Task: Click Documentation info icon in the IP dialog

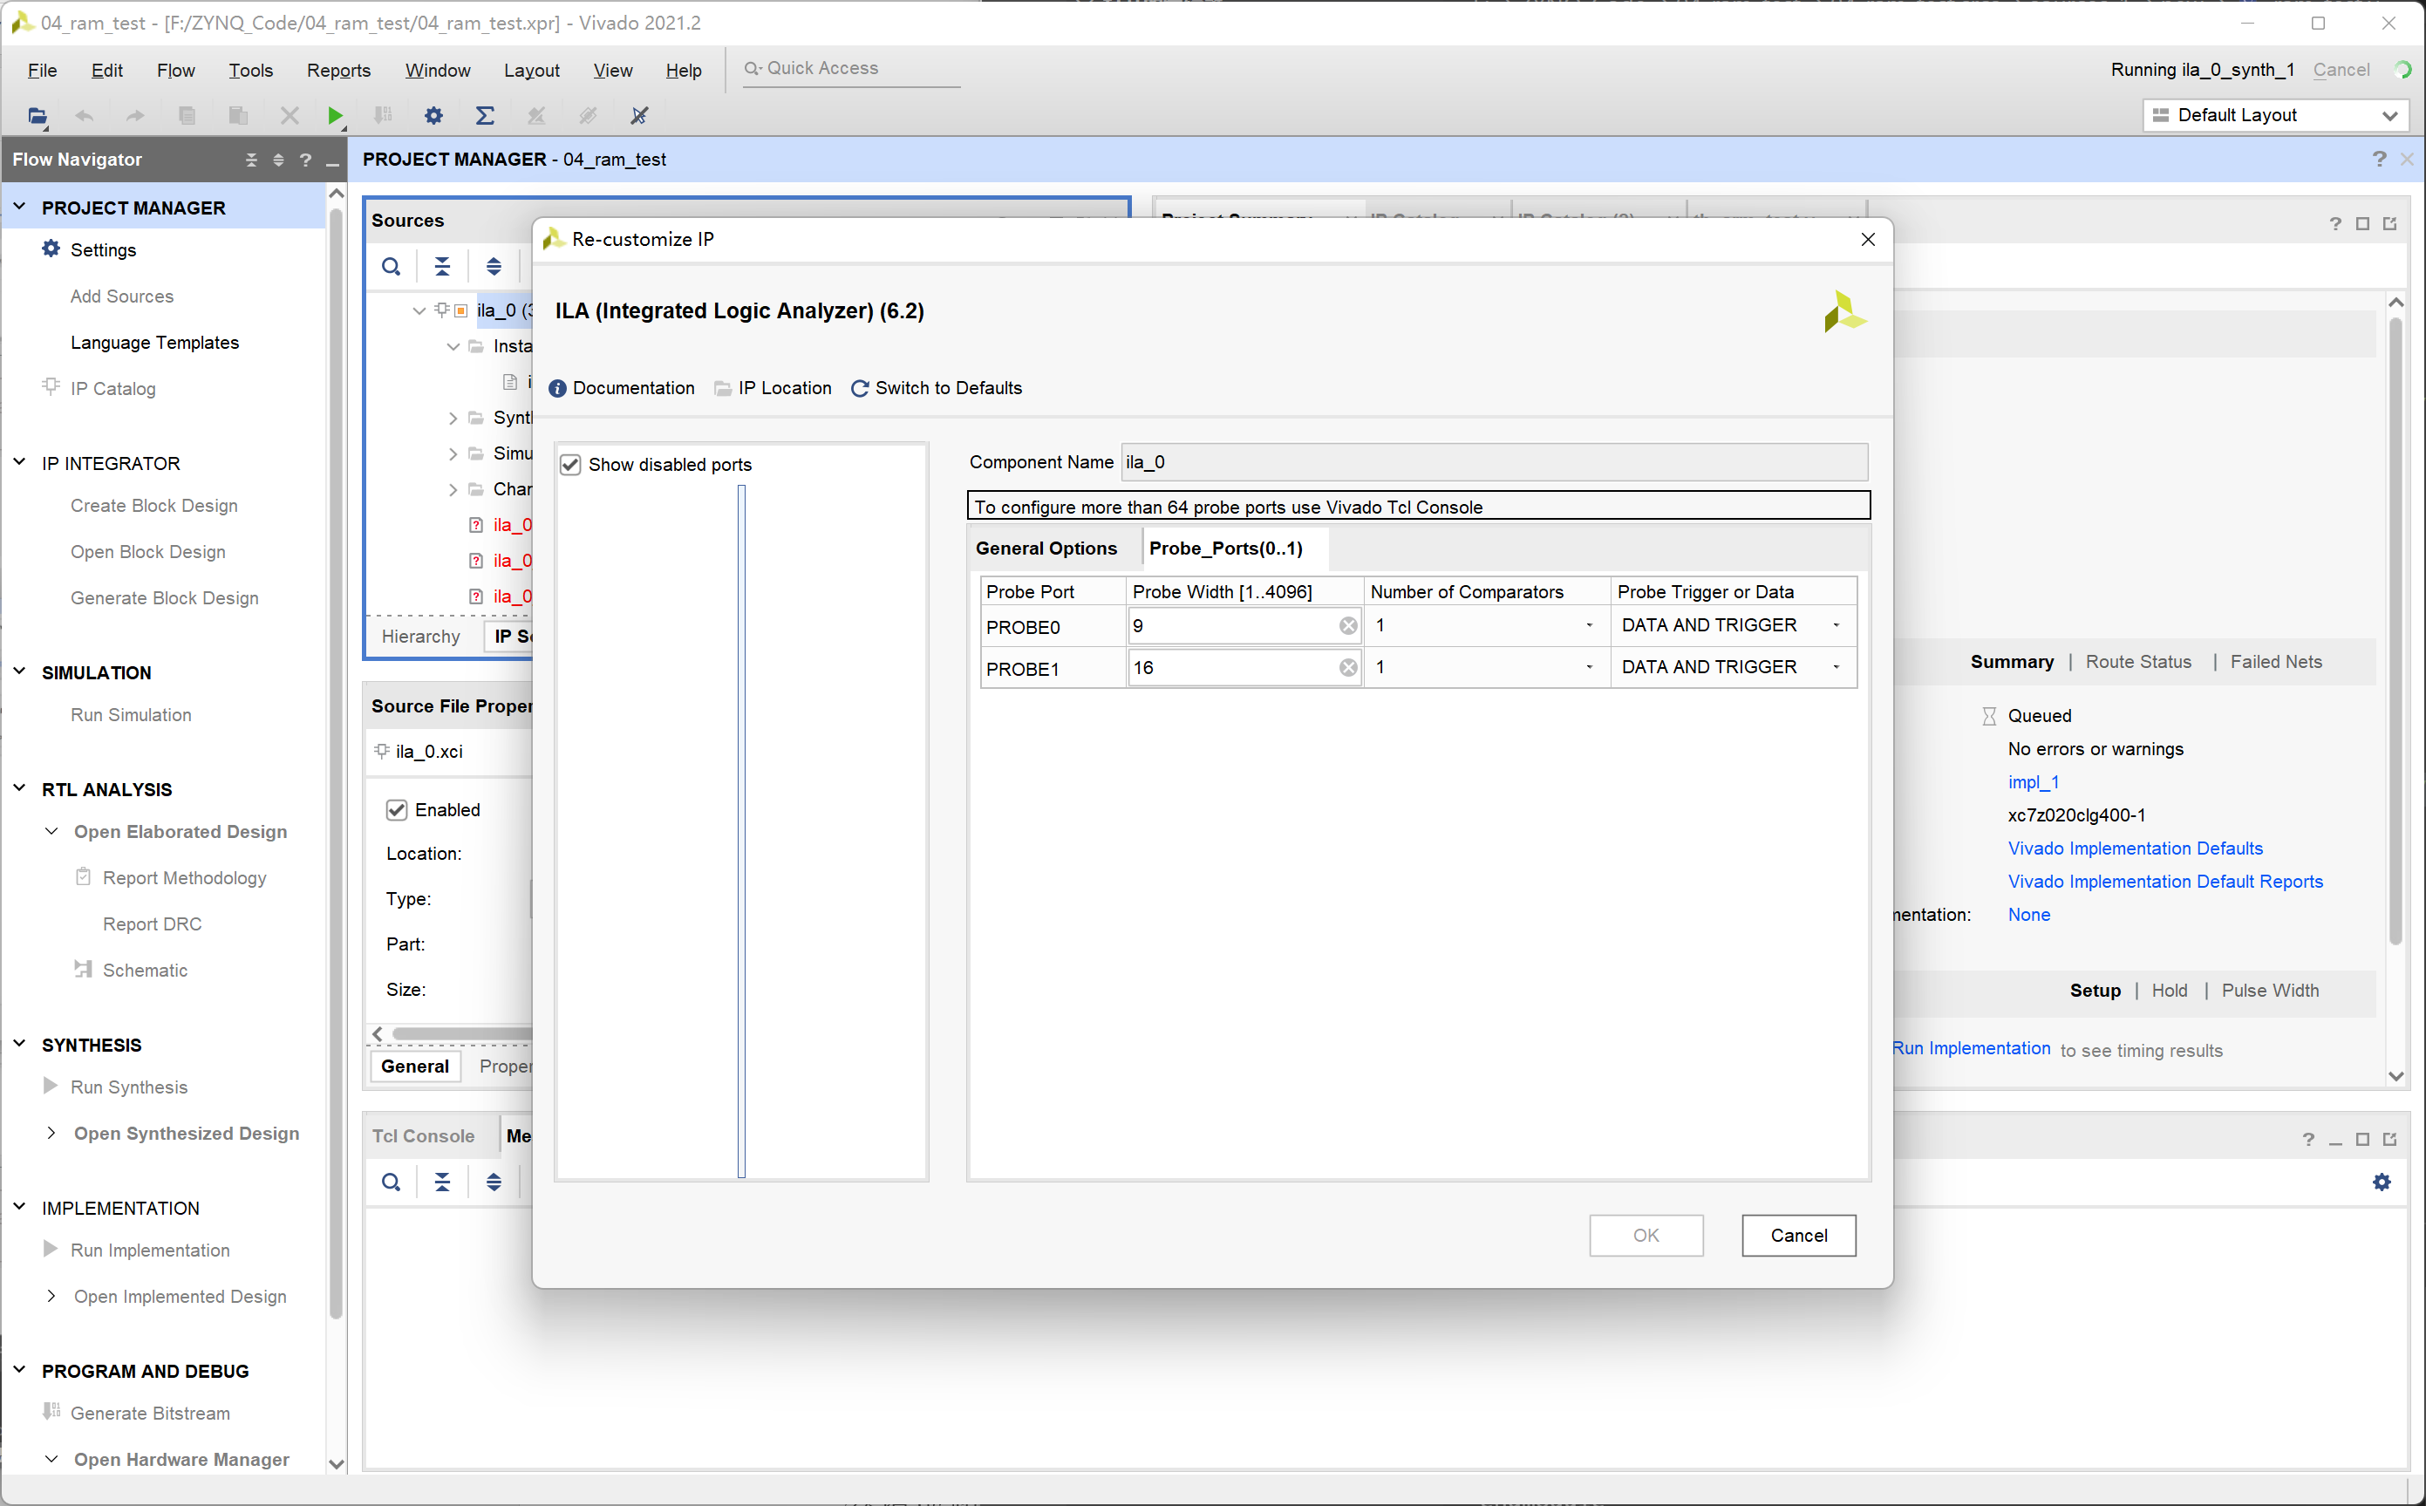Action: (x=558, y=388)
